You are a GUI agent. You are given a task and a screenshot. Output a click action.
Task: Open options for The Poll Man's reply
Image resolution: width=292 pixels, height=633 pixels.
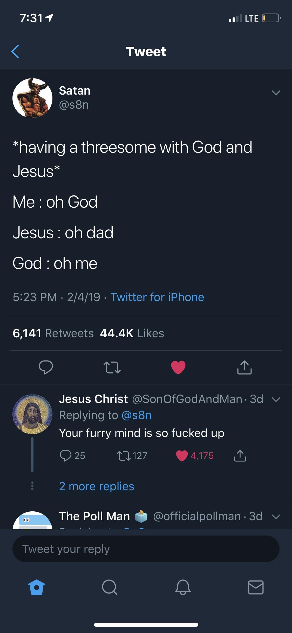[276, 516]
